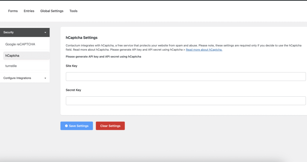The width and height of the screenshot is (307, 162).
Task: Go to Global Settings tab
Action: (x=52, y=11)
